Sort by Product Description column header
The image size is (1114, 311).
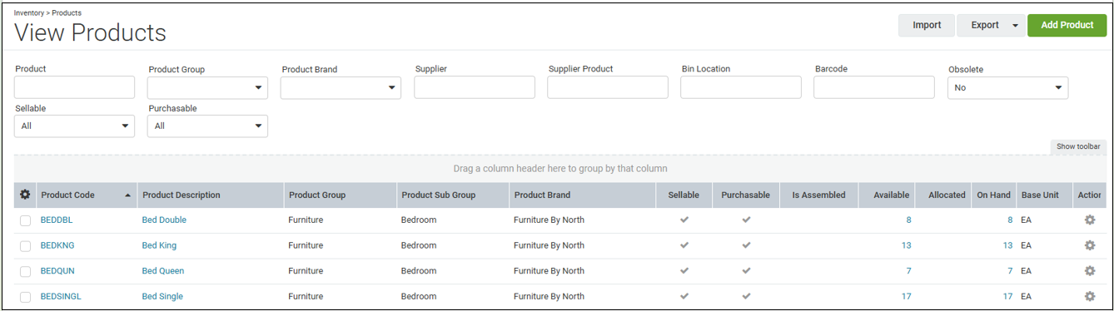tap(182, 195)
